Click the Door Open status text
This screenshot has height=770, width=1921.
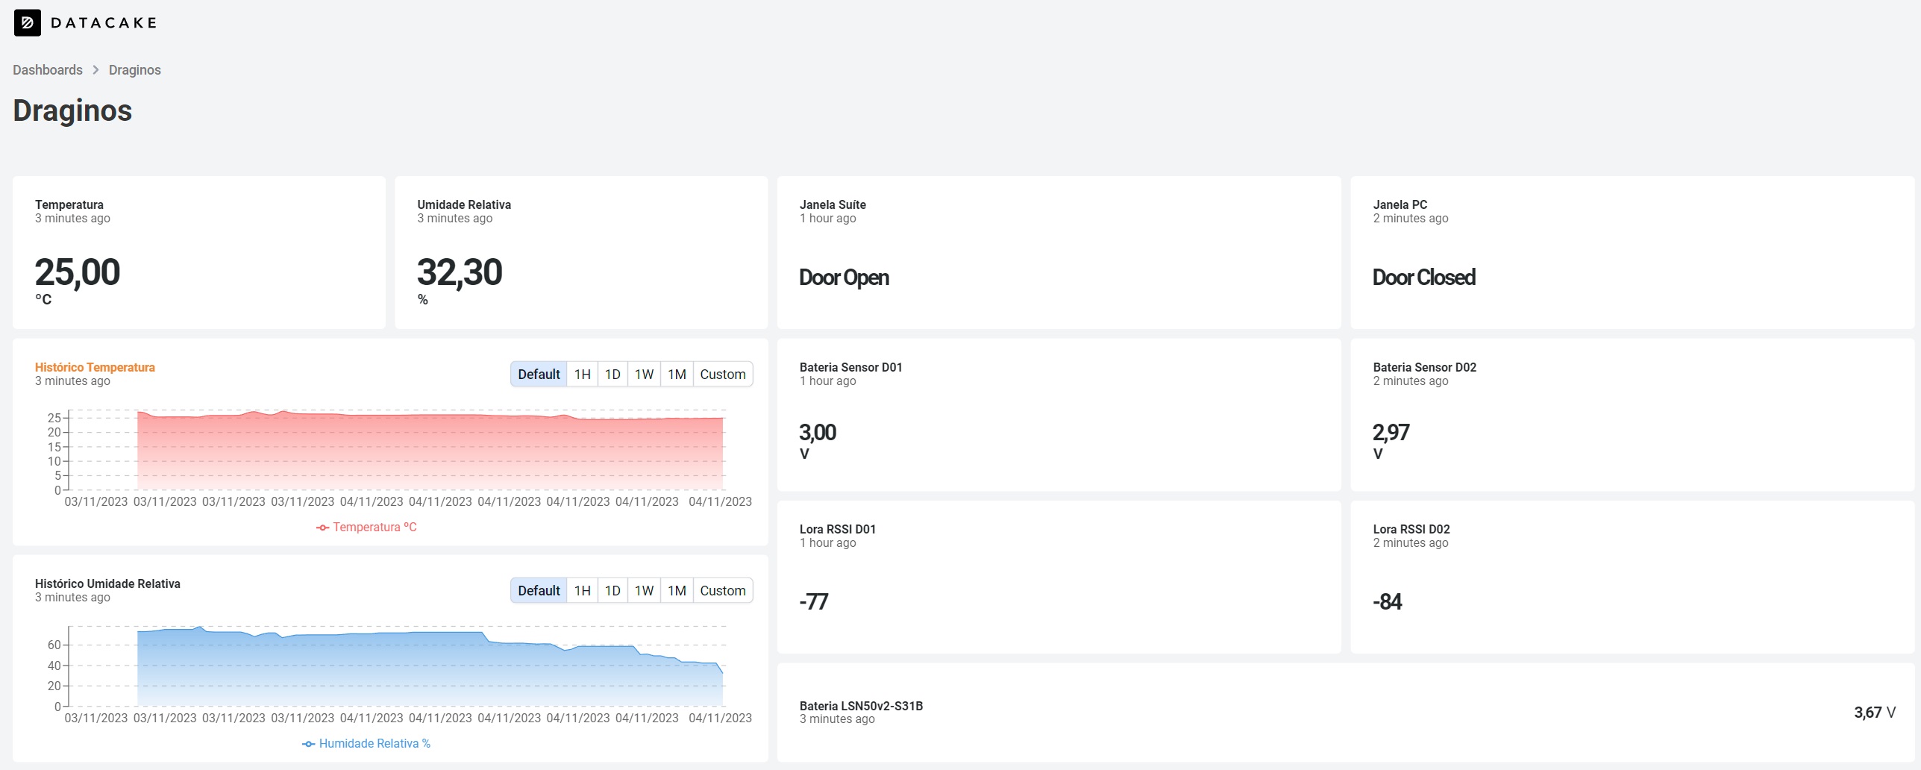844,278
